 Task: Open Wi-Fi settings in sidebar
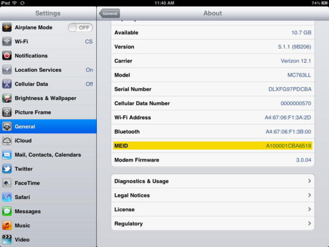48,41
